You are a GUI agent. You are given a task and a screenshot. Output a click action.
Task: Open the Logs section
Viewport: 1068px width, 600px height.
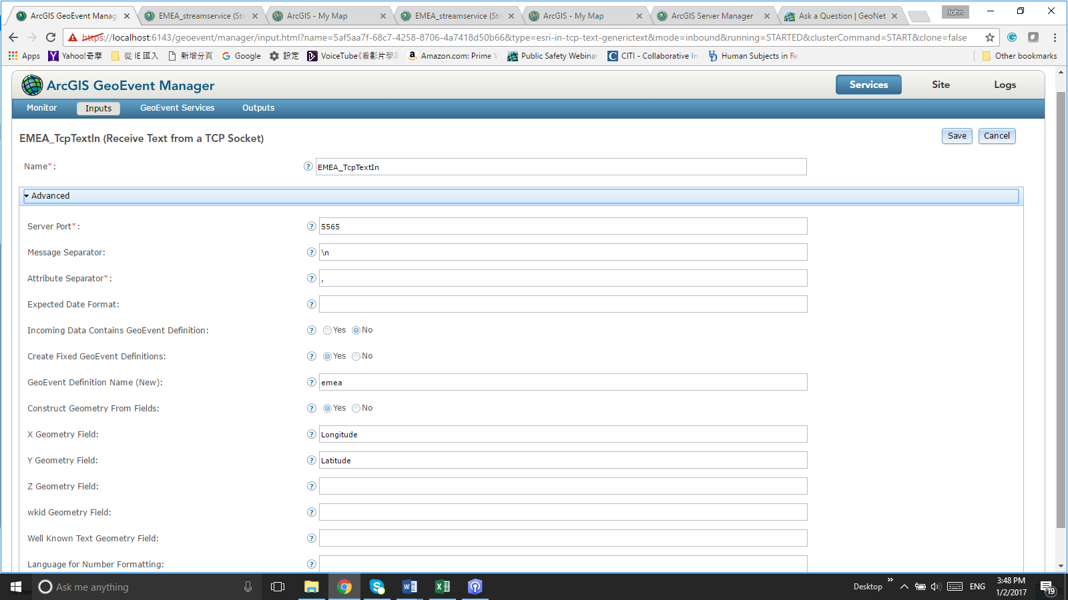tap(1005, 85)
